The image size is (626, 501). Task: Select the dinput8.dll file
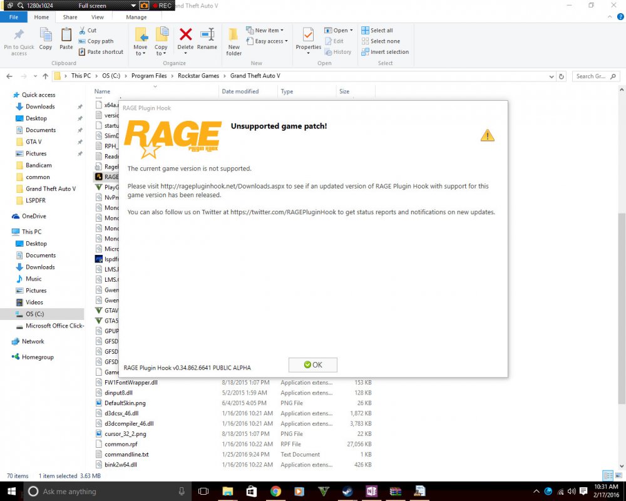coord(118,393)
